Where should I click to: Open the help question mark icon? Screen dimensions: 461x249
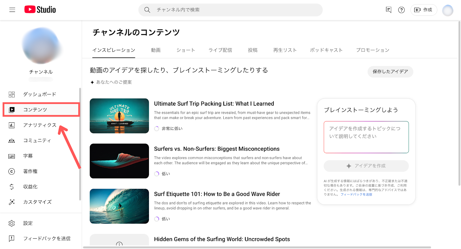click(x=401, y=10)
